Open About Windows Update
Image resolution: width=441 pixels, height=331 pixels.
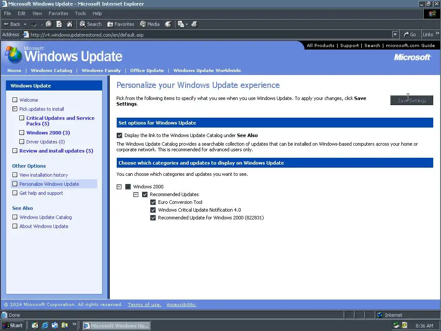pos(44,226)
